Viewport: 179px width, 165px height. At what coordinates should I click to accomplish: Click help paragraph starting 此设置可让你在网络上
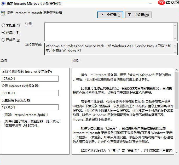[x=122, y=90]
